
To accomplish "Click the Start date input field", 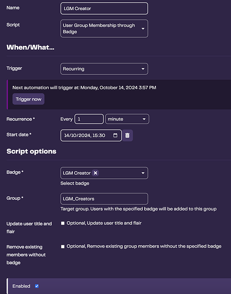I will click(x=91, y=135).
